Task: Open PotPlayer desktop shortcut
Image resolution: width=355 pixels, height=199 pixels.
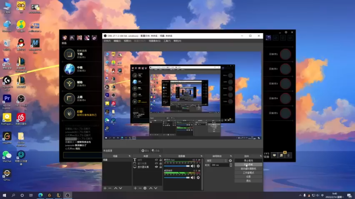Action: (x=7, y=119)
